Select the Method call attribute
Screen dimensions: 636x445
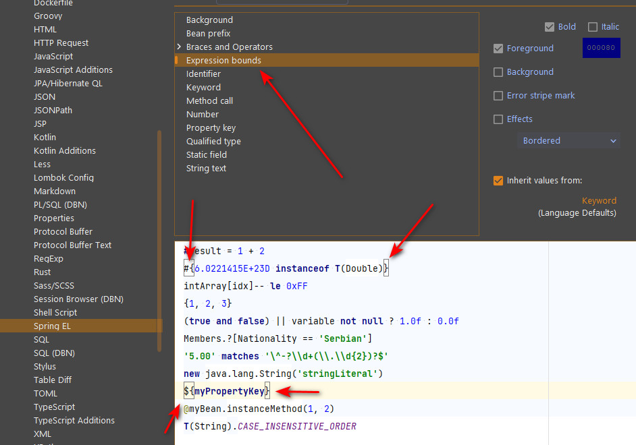210,100
